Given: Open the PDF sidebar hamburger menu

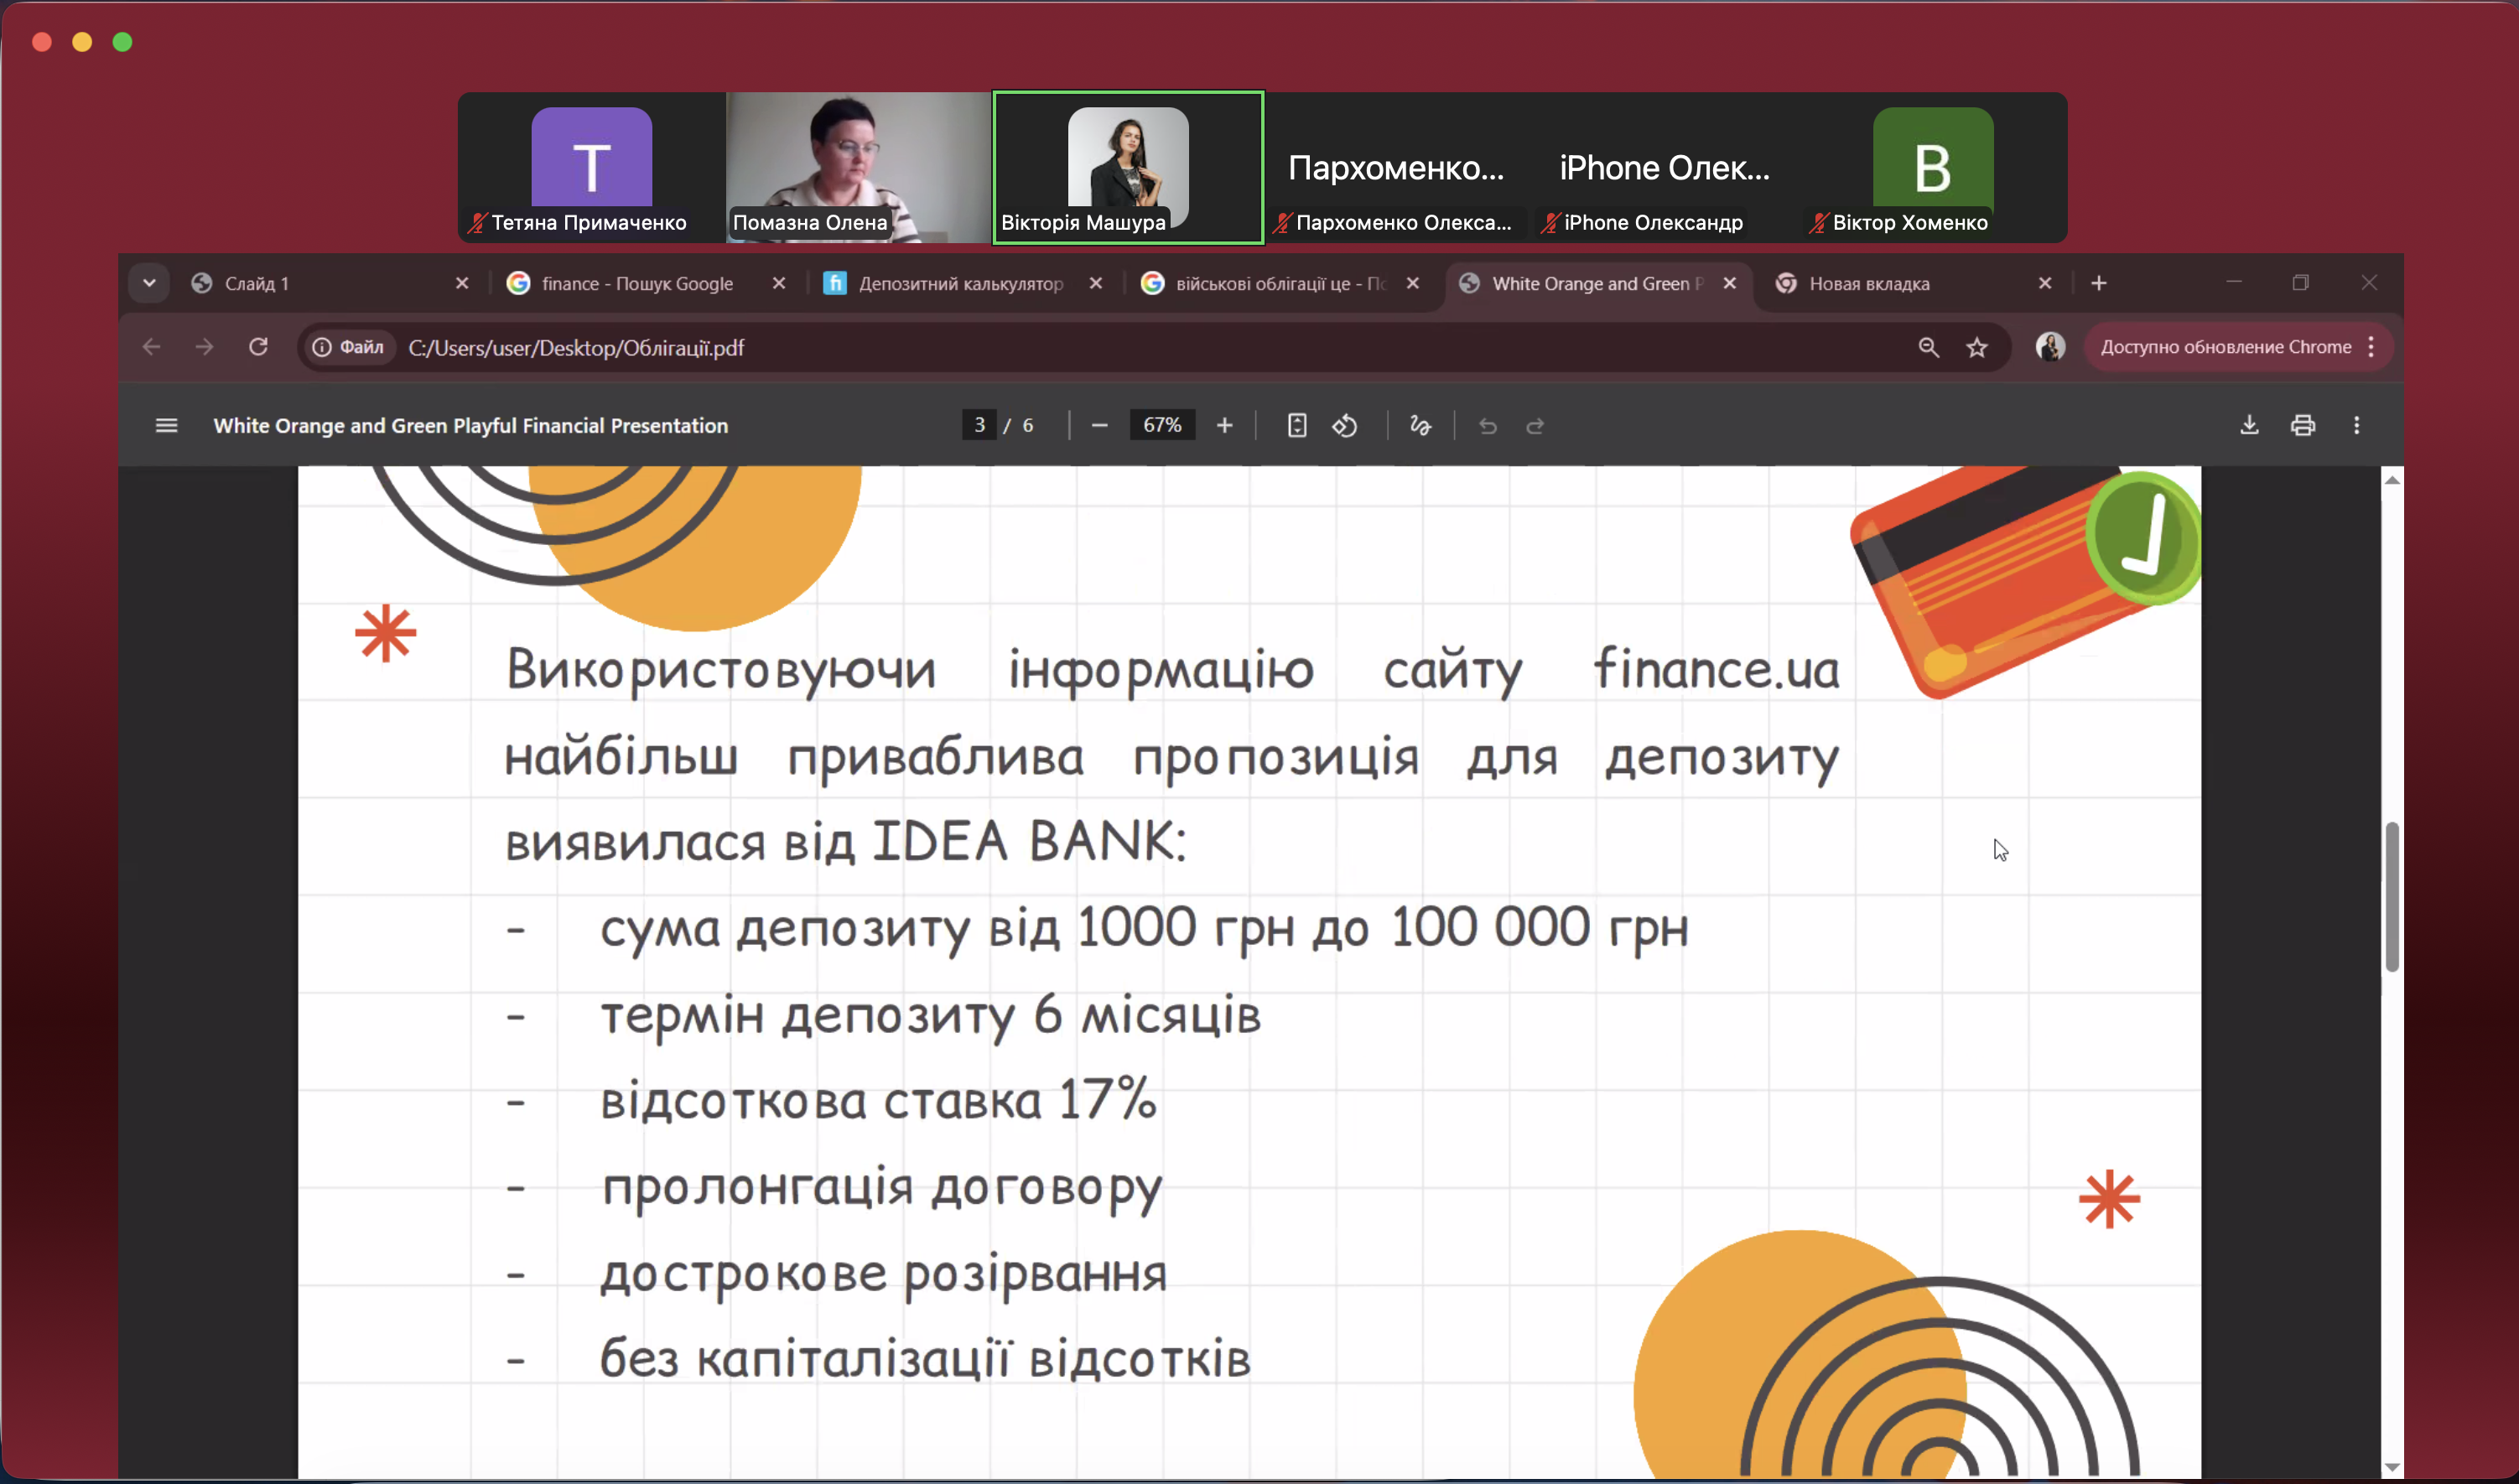Looking at the screenshot, I should pos(166,426).
